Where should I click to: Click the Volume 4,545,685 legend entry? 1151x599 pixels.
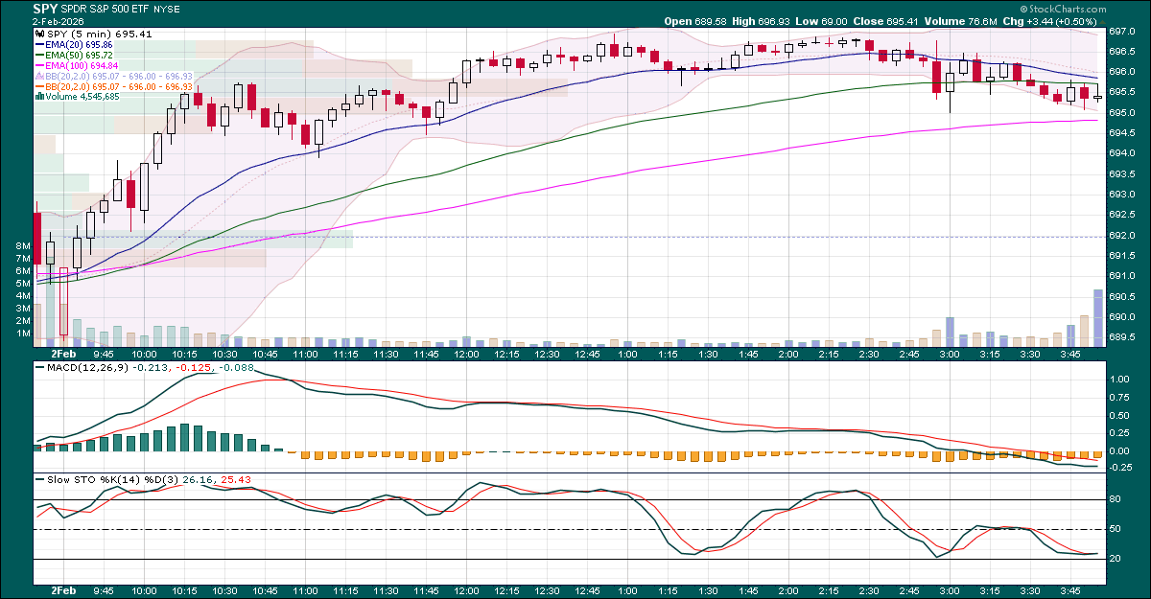[x=82, y=96]
